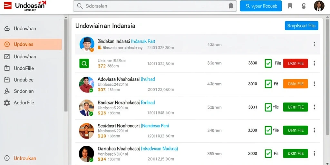Click the sidebar vertical scrollbar
Screen dimensions: 330x165
[x=66, y=65]
